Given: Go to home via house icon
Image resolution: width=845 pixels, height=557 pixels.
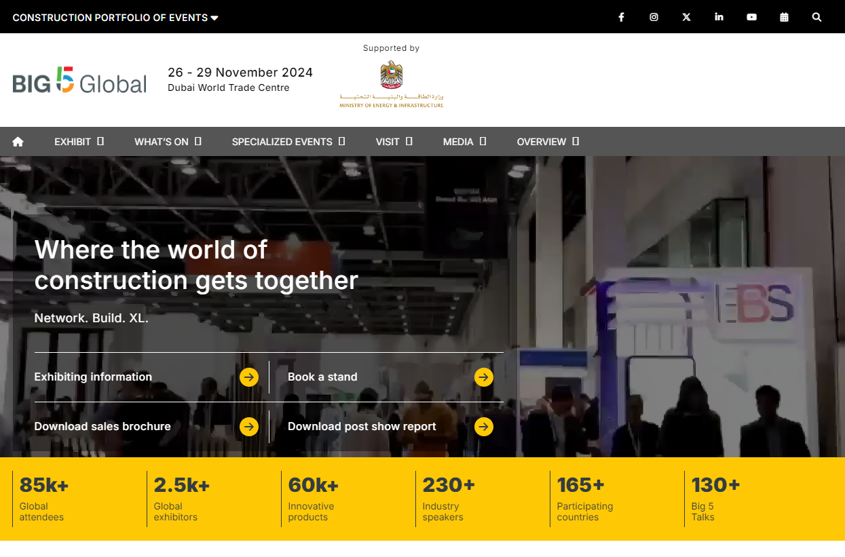Looking at the screenshot, I should coord(18,142).
